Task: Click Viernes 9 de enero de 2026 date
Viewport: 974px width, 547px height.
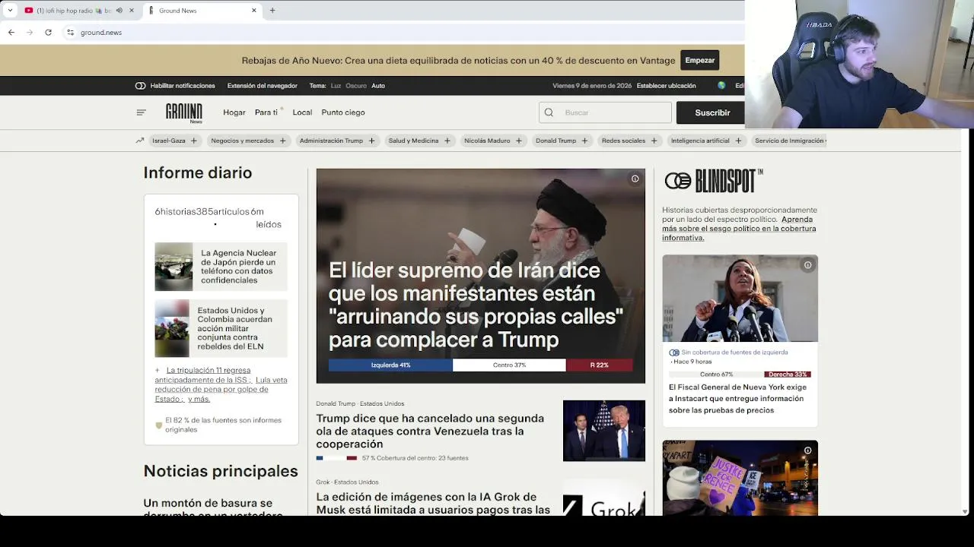Action: tap(592, 86)
